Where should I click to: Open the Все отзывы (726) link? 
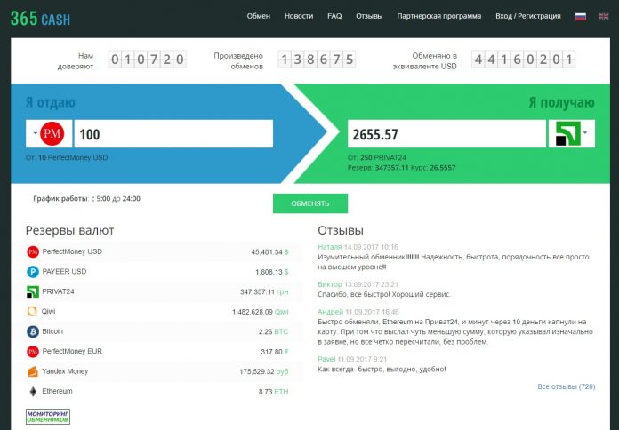(566, 386)
